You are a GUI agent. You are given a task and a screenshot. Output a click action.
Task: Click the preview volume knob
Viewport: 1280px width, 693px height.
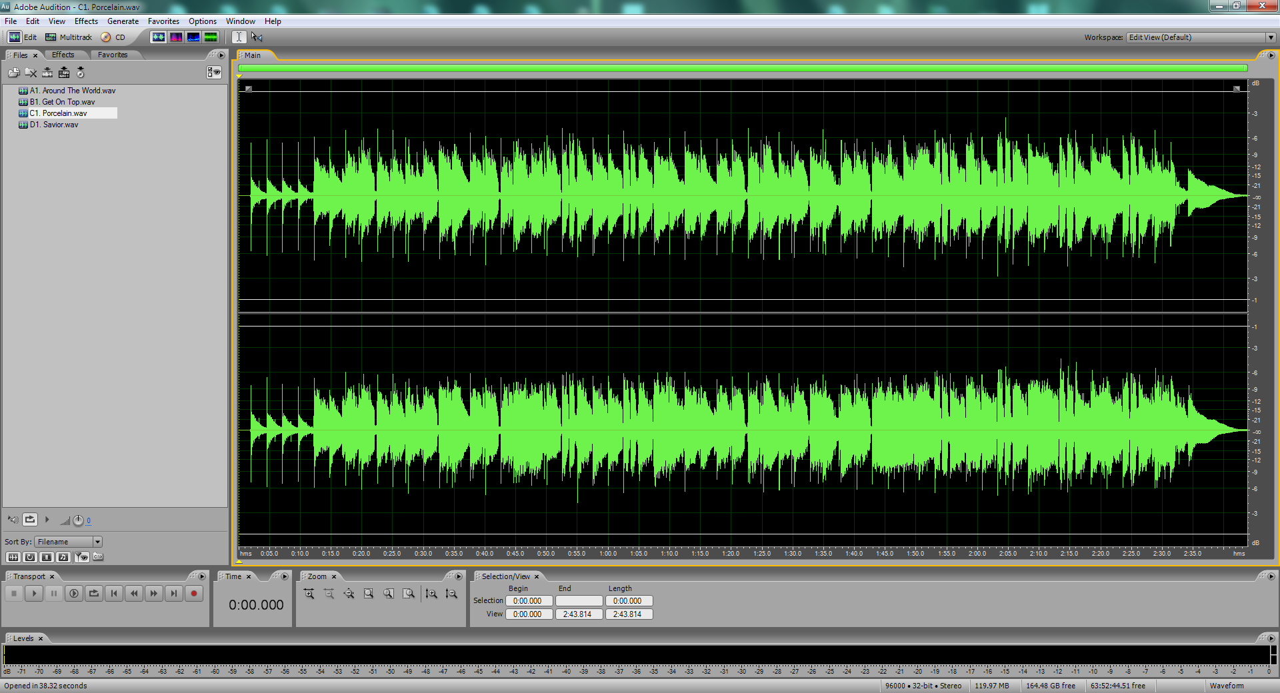pos(78,520)
